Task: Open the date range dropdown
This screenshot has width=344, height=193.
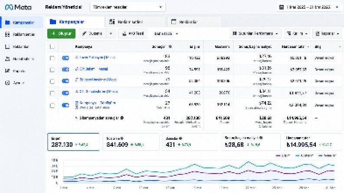Action: click(309, 7)
